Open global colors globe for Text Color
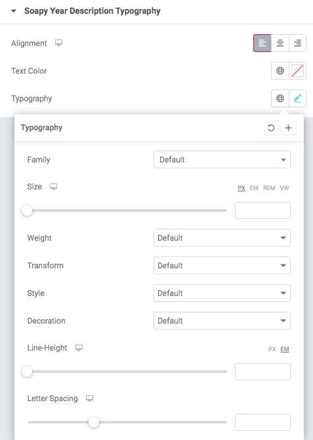Image resolution: width=313 pixels, height=440 pixels. pos(280,71)
